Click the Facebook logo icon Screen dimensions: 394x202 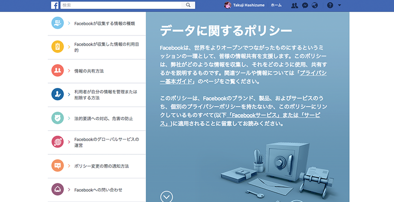55,5
